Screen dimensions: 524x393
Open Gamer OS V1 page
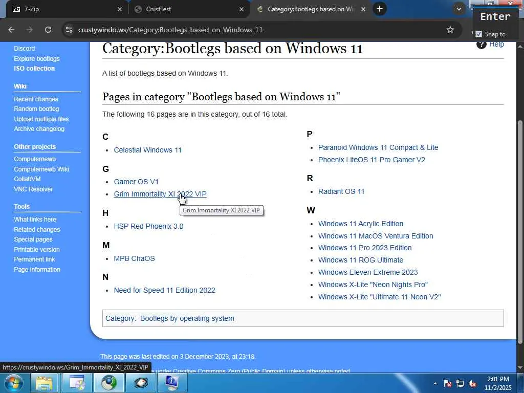pyautogui.click(x=136, y=182)
